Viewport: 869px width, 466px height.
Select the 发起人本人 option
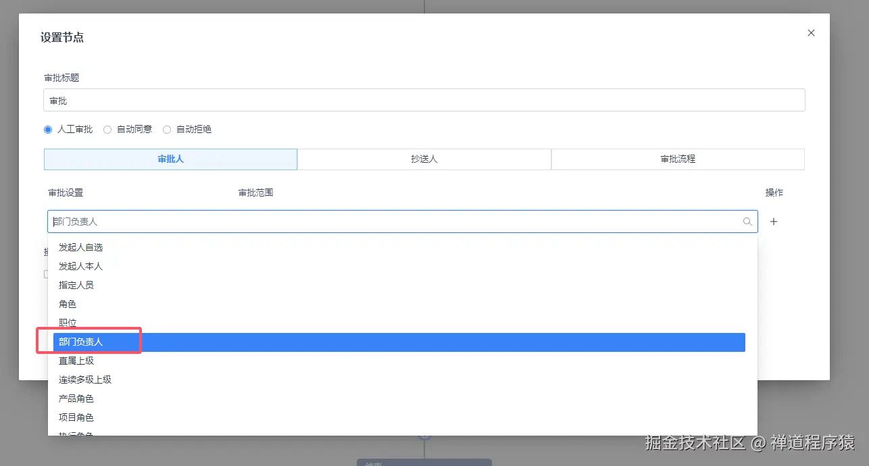(81, 266)
